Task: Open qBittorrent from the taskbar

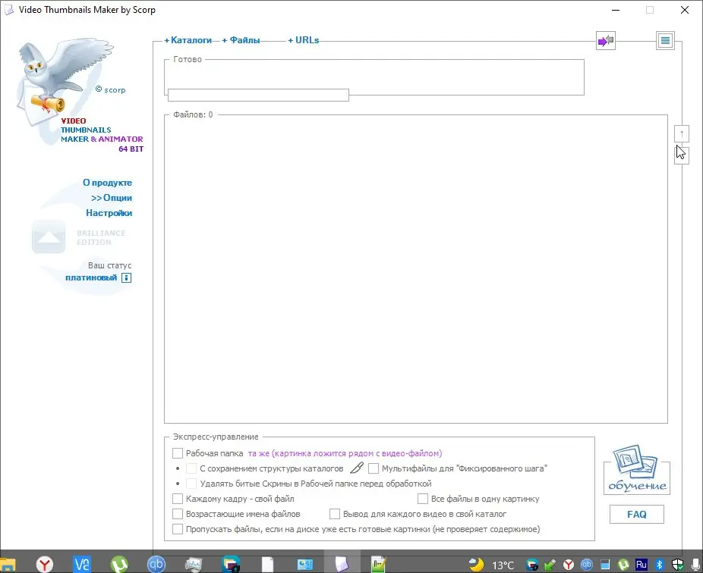Action: (156, 564)
